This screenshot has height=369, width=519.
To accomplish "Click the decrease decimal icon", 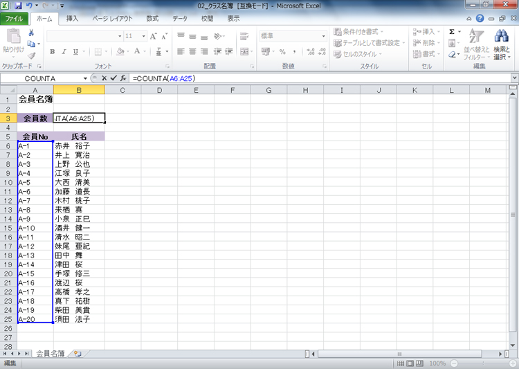I will coord(322,51).
